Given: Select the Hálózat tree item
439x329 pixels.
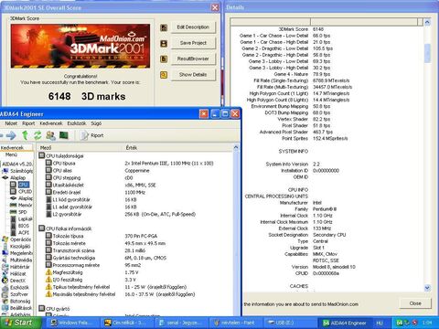Looking at the screenshot, I should tap(15, 273).
